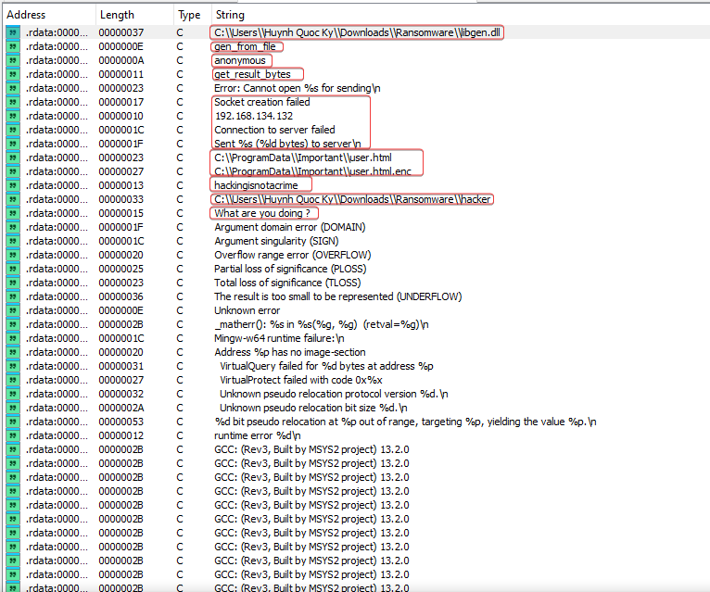710x592 pixels.
Task: Click the icon beside the 'Unknown error' row
Action: 13,310
